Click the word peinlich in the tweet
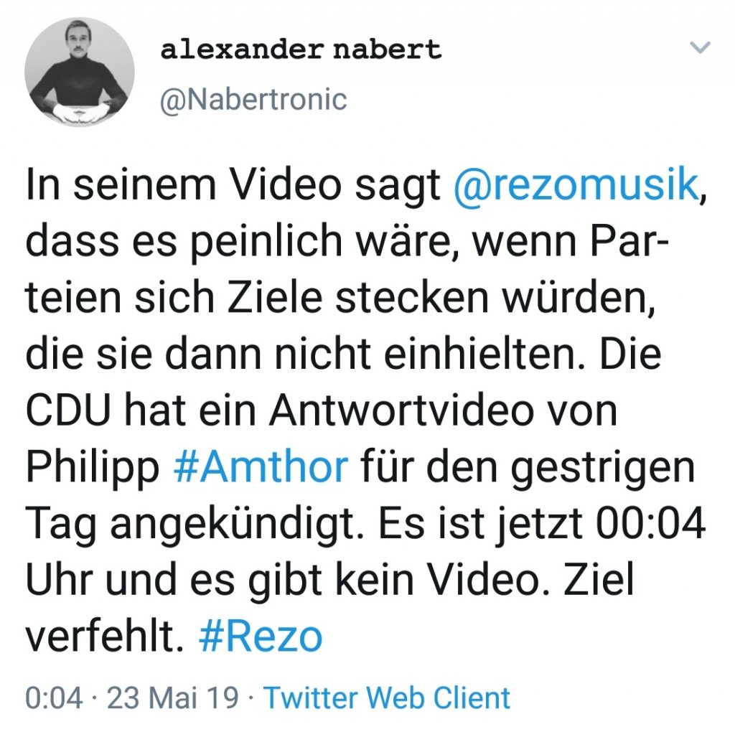 coord(266,243)
